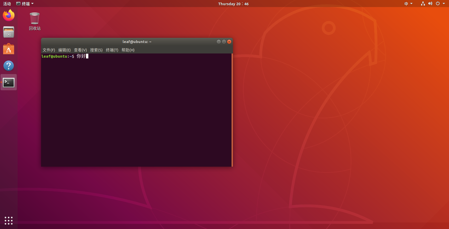Click the leaf@ubuntu: ~ title bar

tap(137, 42)
